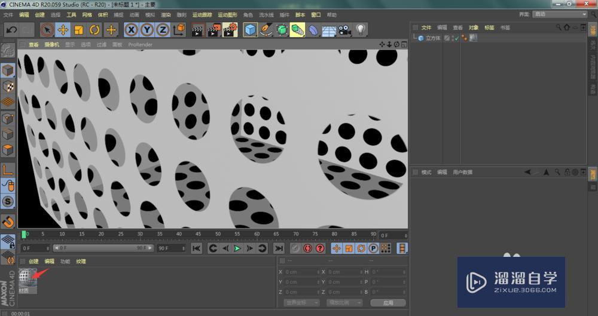Open the Light object tool

coord(361,30)
